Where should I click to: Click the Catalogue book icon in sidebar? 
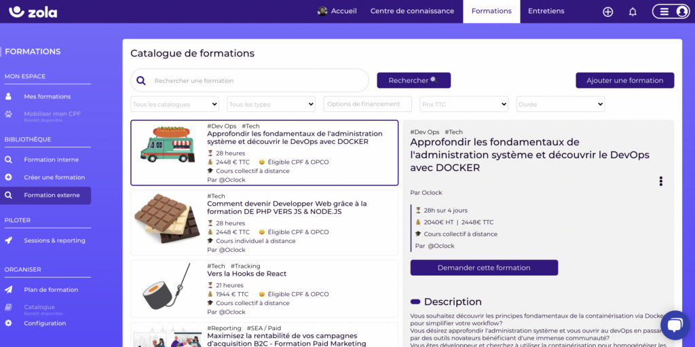pos(8,307)
